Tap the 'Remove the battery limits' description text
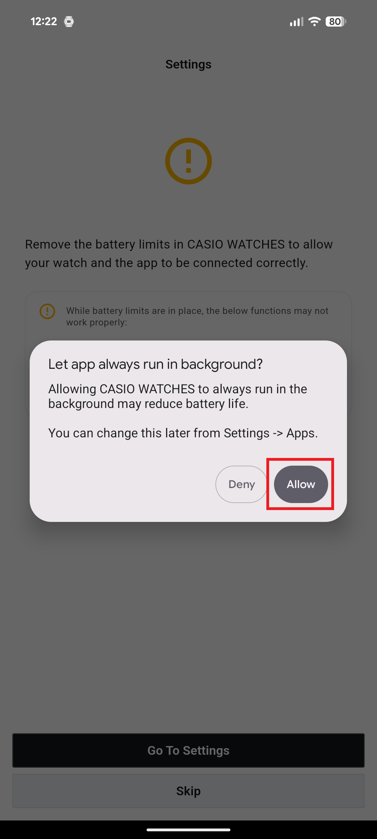This screenshot has width=377, height=839. click(x=179, y=253)
